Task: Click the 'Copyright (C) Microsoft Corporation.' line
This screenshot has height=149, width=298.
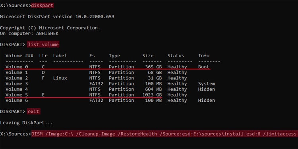Action: pyautogui.click(x=50, y=28)
